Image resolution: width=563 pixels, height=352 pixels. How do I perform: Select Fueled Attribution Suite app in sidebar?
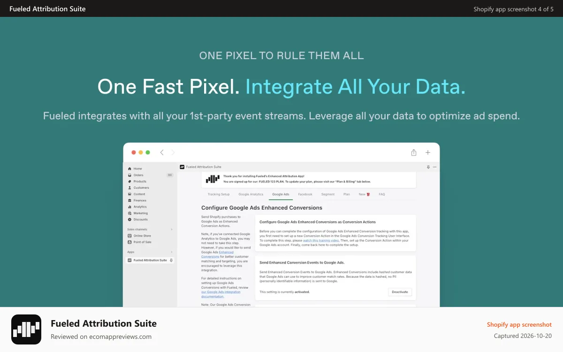(150, 260)
